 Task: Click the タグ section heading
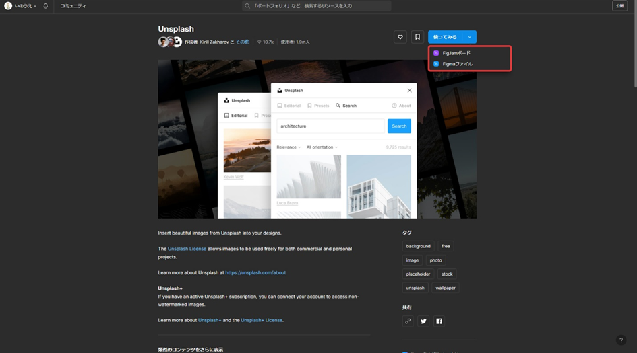[406, 233]
